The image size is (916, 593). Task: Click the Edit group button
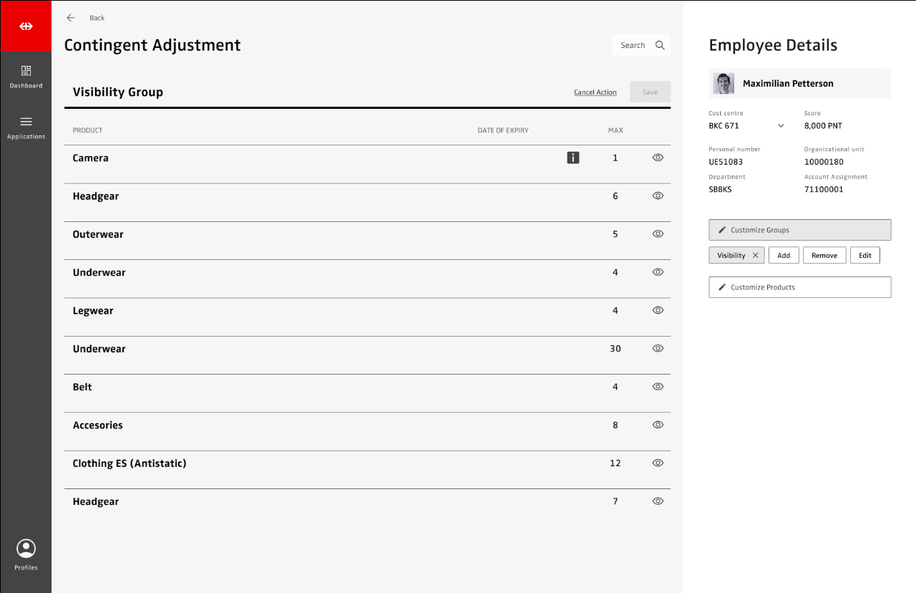click(x=864, y=256)
